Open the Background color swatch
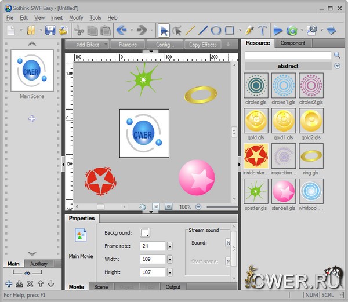Image resolution: width=348 pixels, height=302 pixels. pyautogui.click(x=145, y=232)
